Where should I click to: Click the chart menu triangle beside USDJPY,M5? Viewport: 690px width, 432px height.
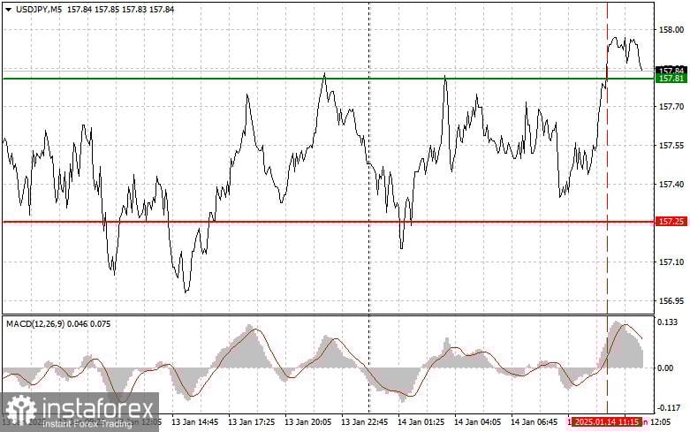click(9, 9)
